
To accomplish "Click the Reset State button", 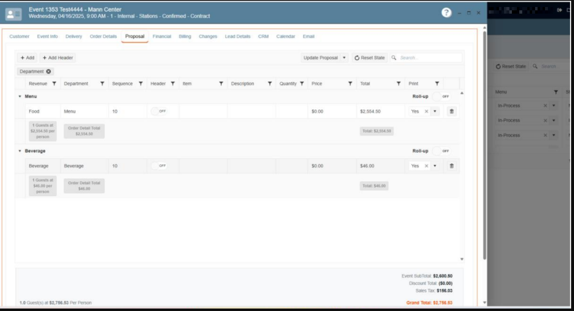I will [369, 58].
